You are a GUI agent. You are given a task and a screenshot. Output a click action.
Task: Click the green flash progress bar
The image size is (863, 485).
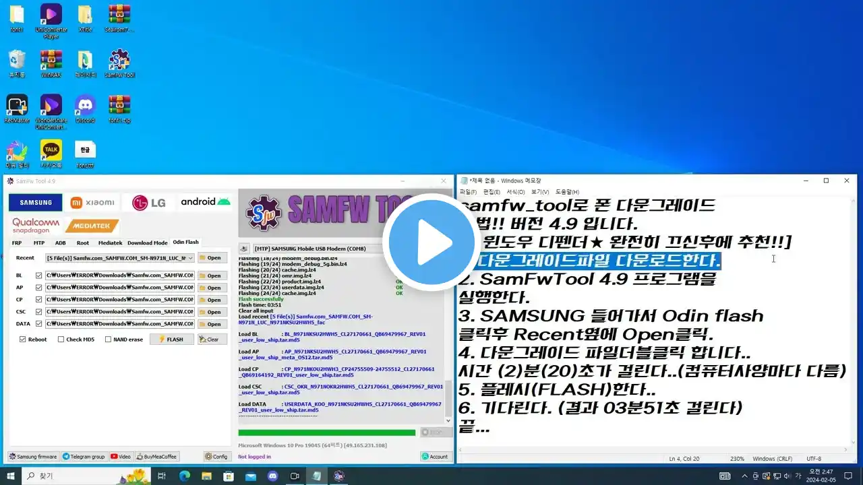tap(327, 432)
